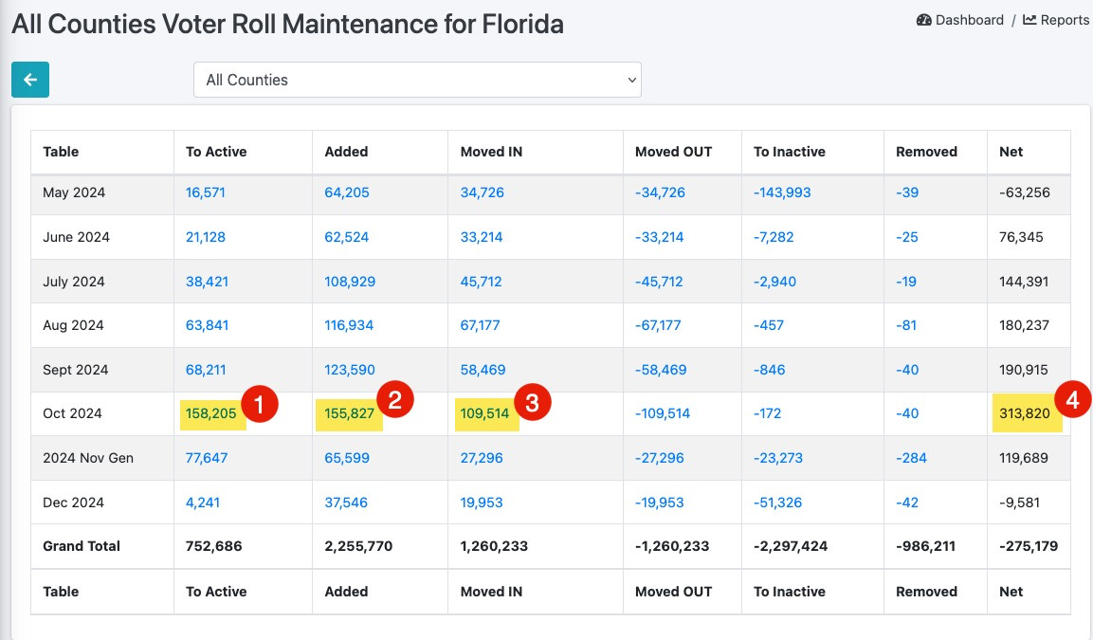Click Sept 2024 To Active value 68,211
Image resolution: width=1093 pixels, height=640 pixels.
point(205,370)
